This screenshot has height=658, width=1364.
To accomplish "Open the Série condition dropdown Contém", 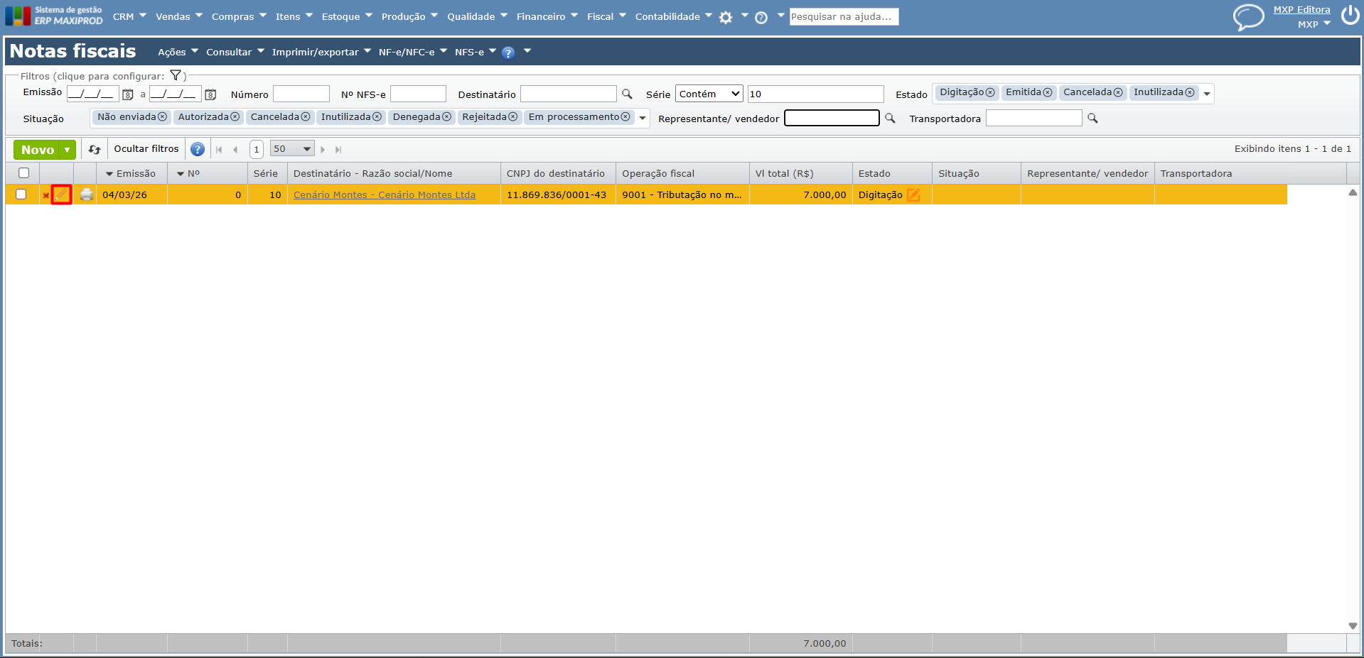I will point(709,94).
